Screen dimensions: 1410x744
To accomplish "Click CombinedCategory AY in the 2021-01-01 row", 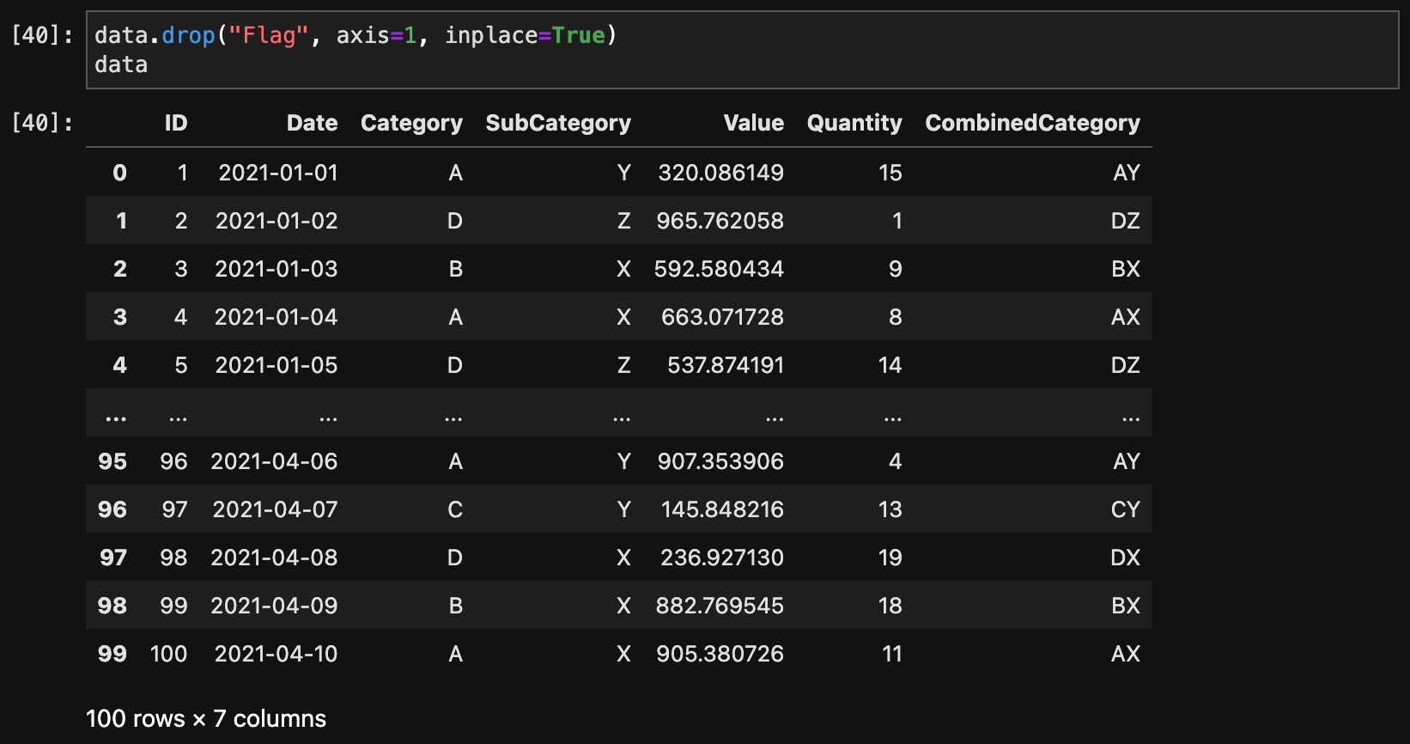I will coord(1127,173).
